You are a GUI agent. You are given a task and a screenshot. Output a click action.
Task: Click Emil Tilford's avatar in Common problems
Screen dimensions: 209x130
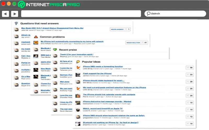tap(36, 43)
